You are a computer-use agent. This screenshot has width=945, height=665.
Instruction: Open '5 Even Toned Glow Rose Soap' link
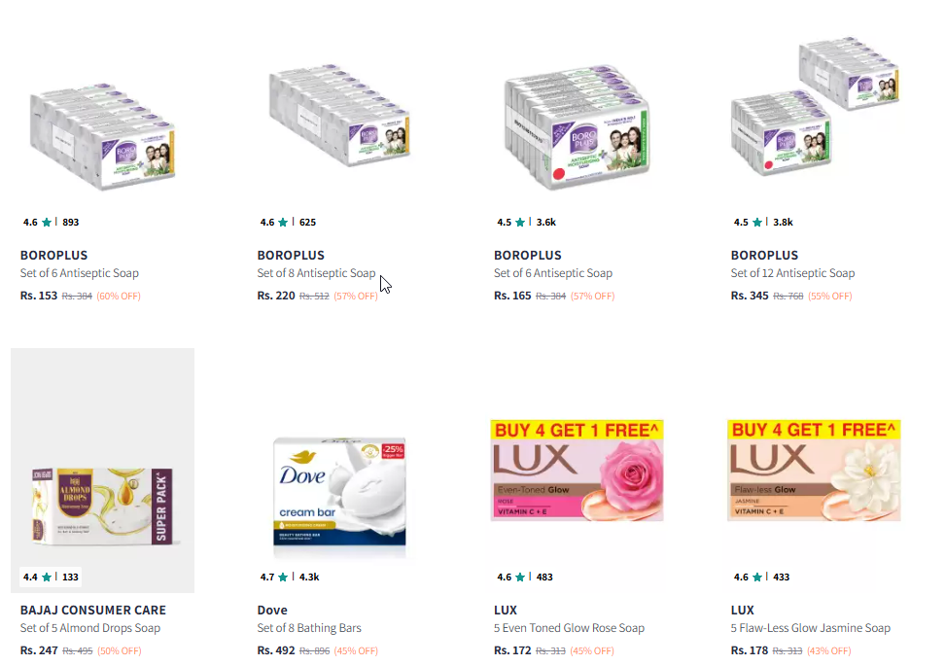coord(569,628)
